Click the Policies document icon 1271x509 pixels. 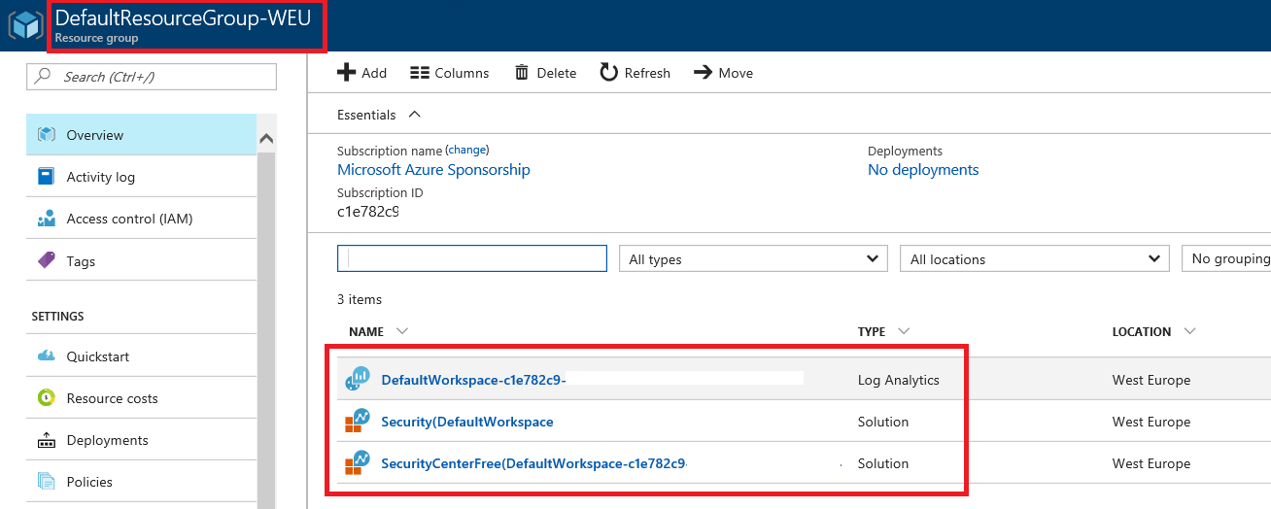coord(47,482)
